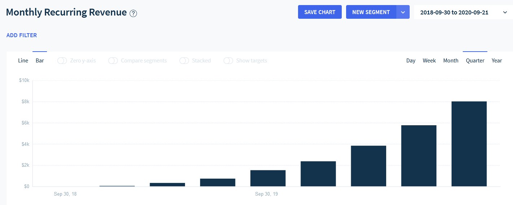Click the bar reaching just under $4k
The width and height of the screenshot is (513, 205).
click(x=368, y=166)
